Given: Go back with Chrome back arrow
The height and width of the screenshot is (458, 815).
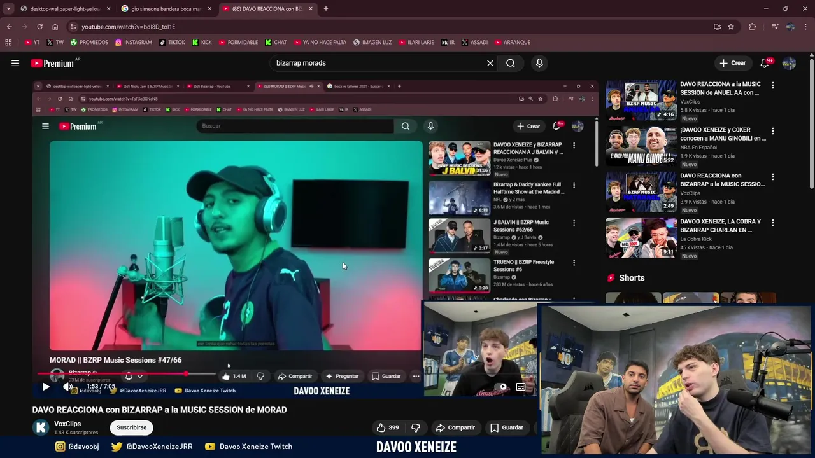Looking at the screenshot, I should 9,27.
